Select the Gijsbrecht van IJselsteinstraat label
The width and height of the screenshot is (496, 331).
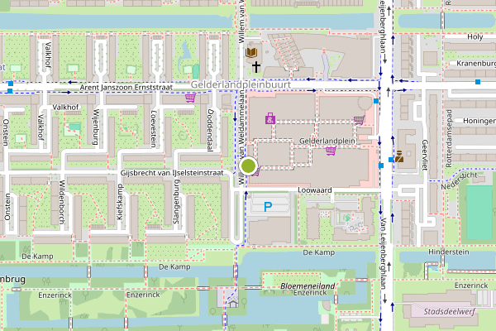[172, 173]
